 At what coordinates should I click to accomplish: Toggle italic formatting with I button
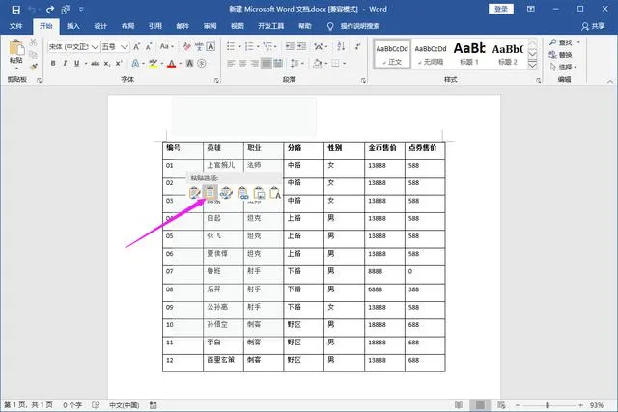(x=65, y=64)
